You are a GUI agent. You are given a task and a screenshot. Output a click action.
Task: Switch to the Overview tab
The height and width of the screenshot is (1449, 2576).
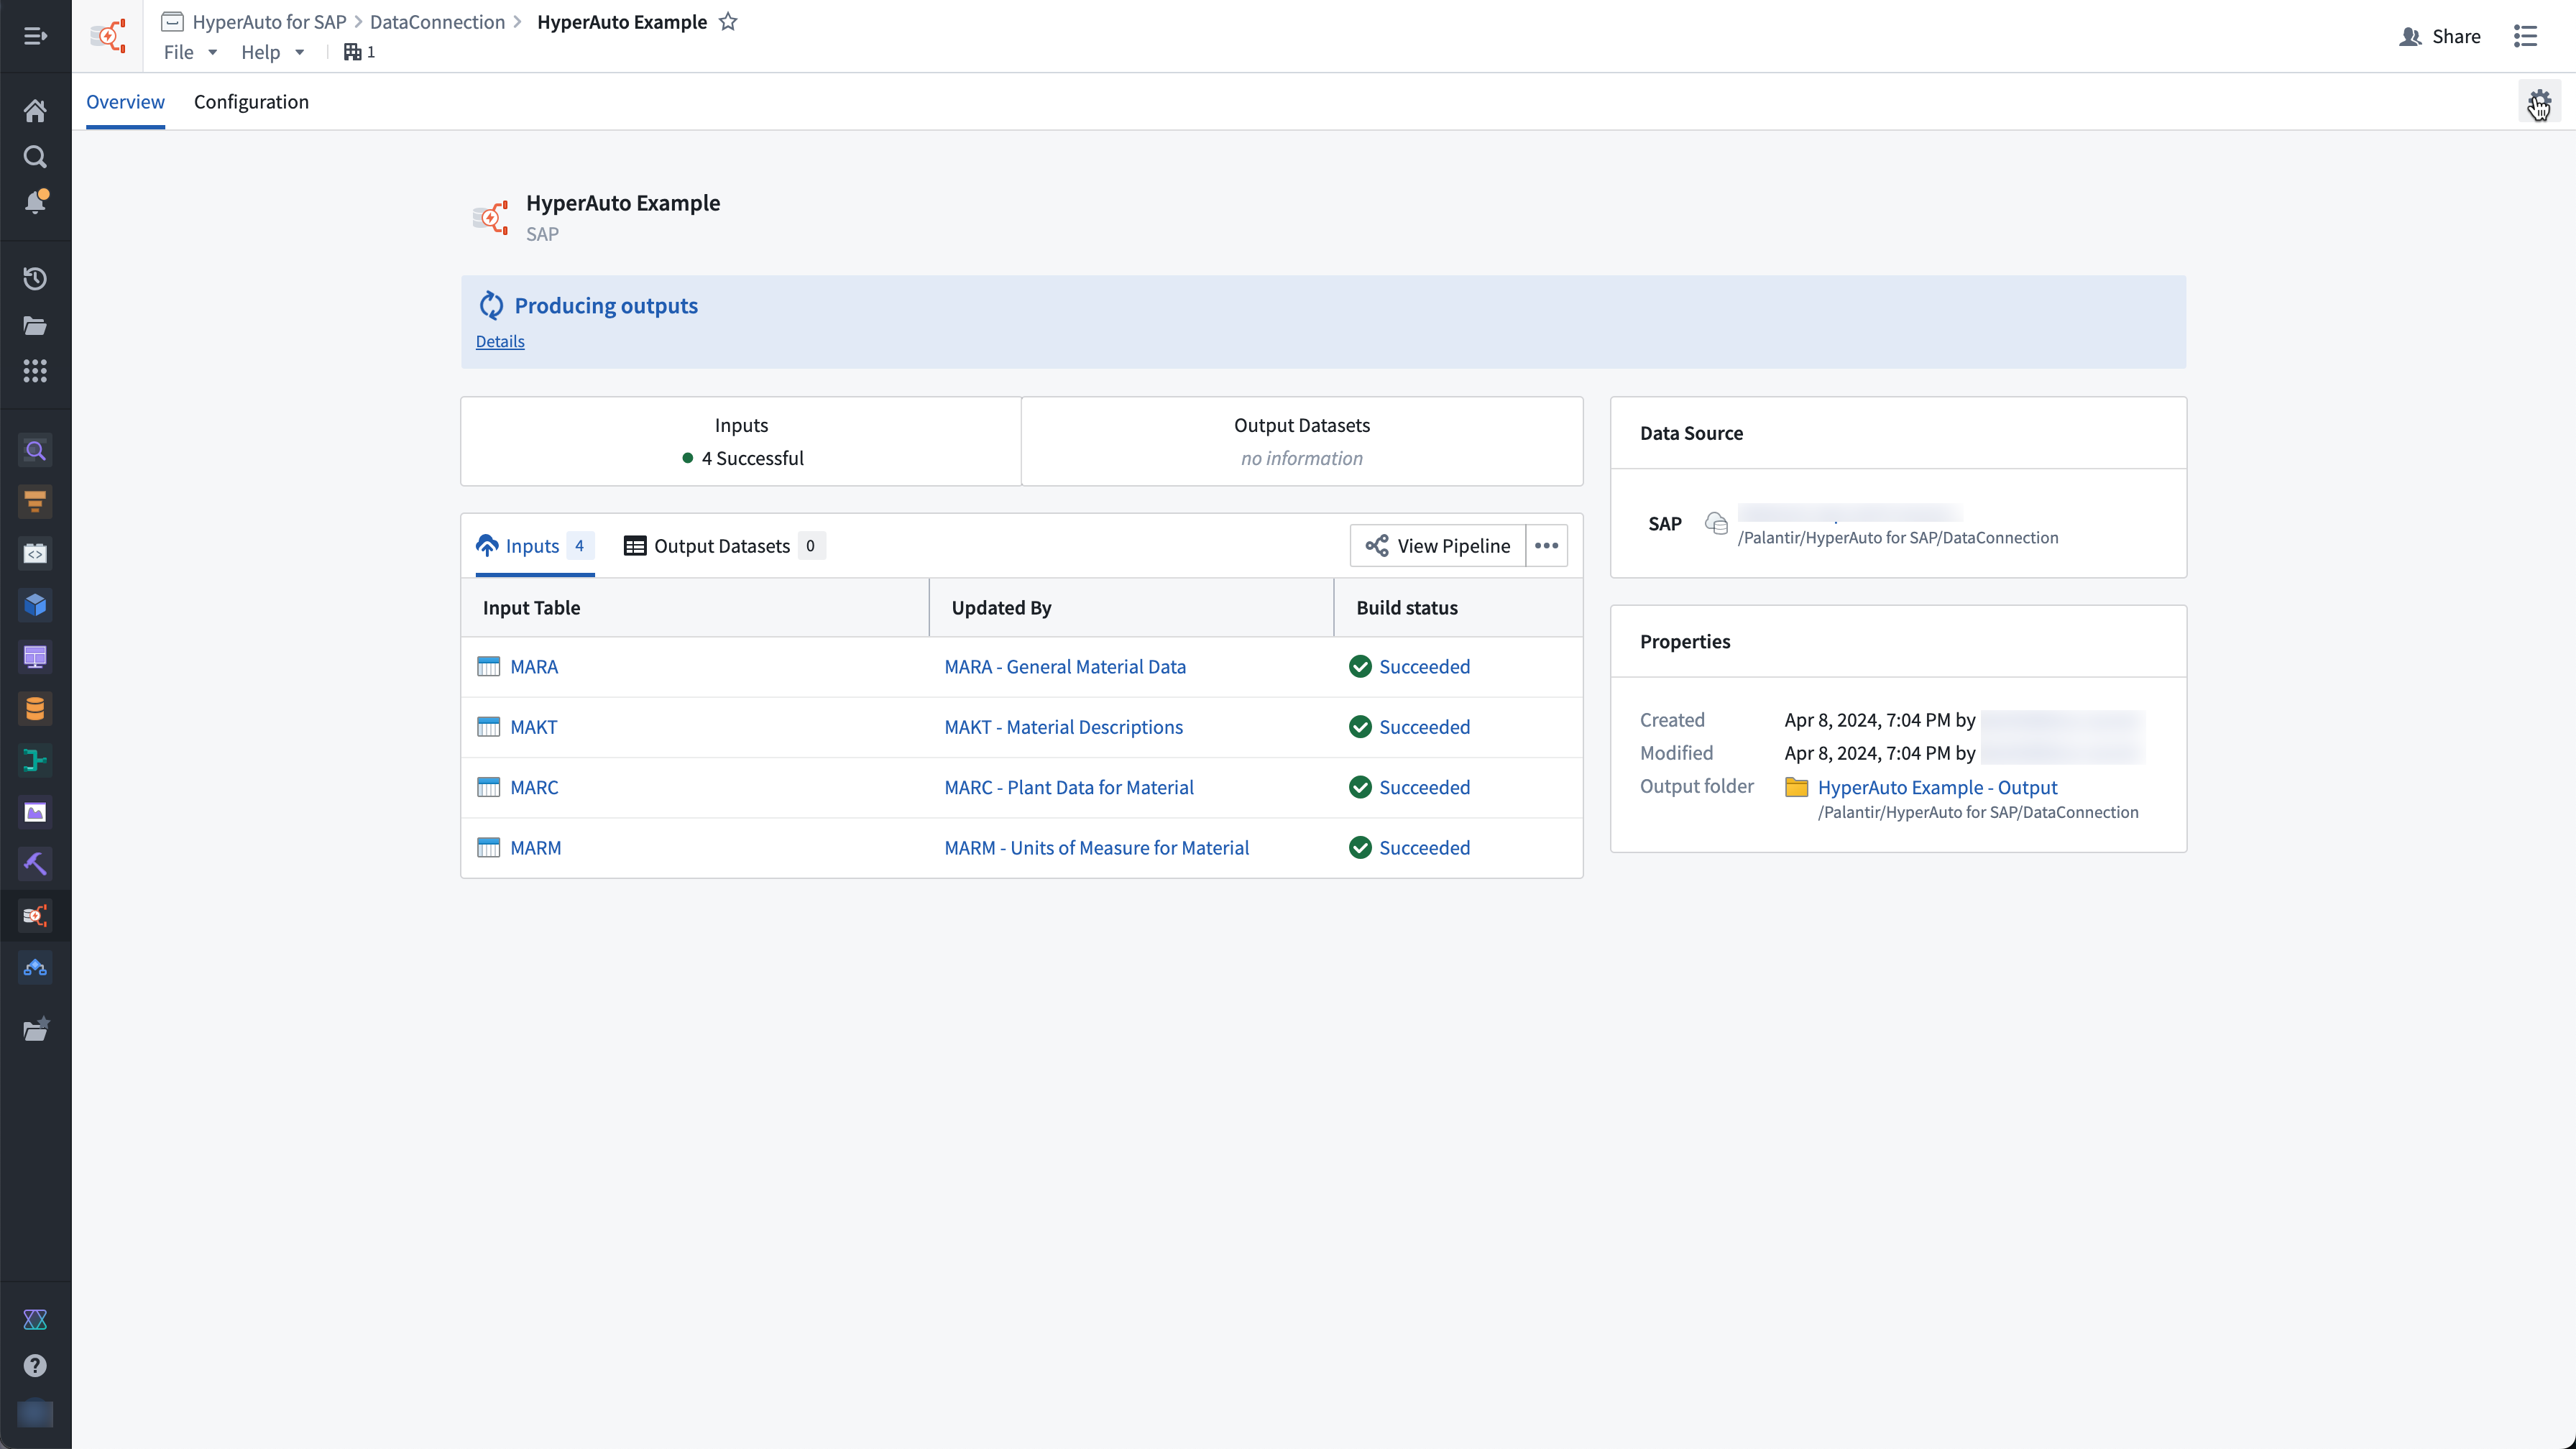click(x=125, y=102)
